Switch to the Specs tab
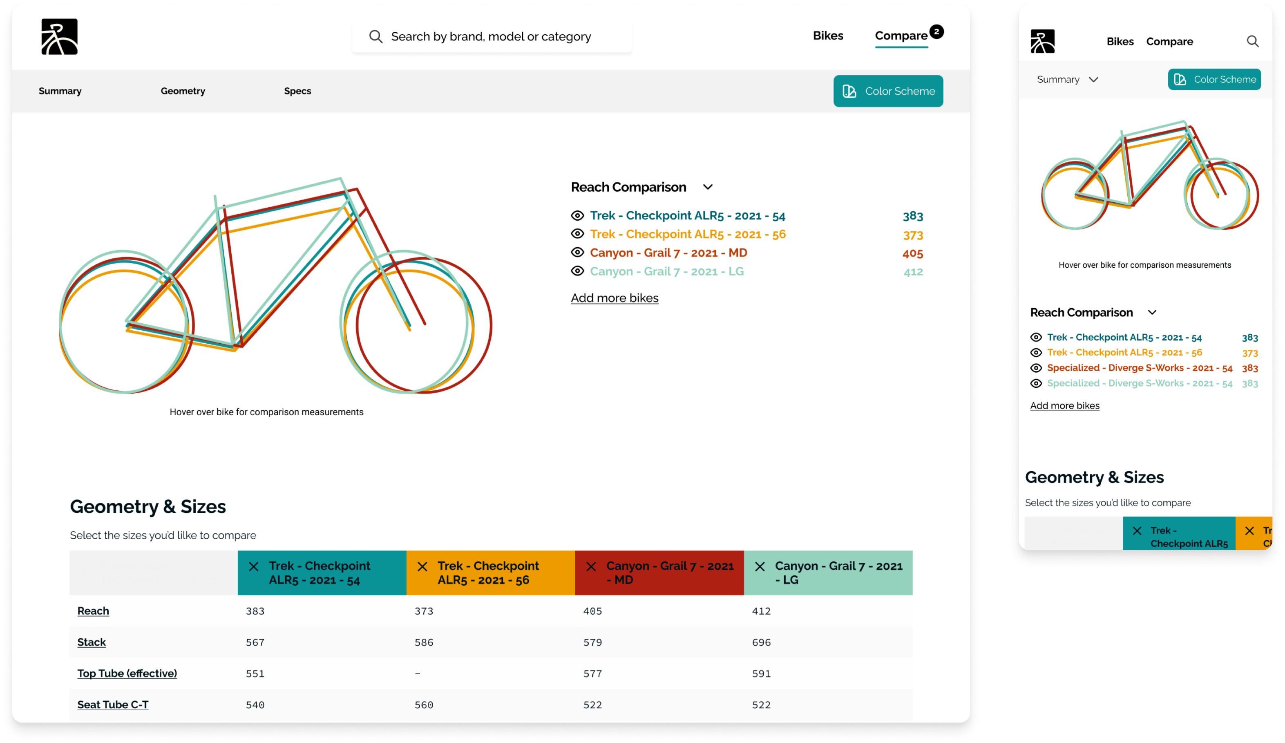 pyautogui.click(x=298, y=91)
